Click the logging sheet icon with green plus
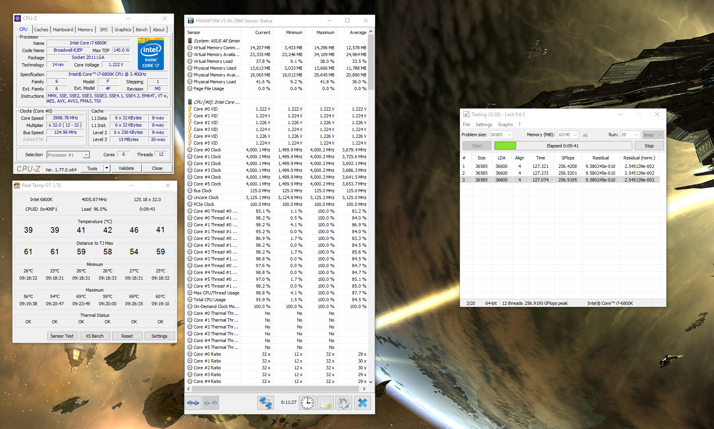This screenshot has height=429, width=714. point(325,403)
